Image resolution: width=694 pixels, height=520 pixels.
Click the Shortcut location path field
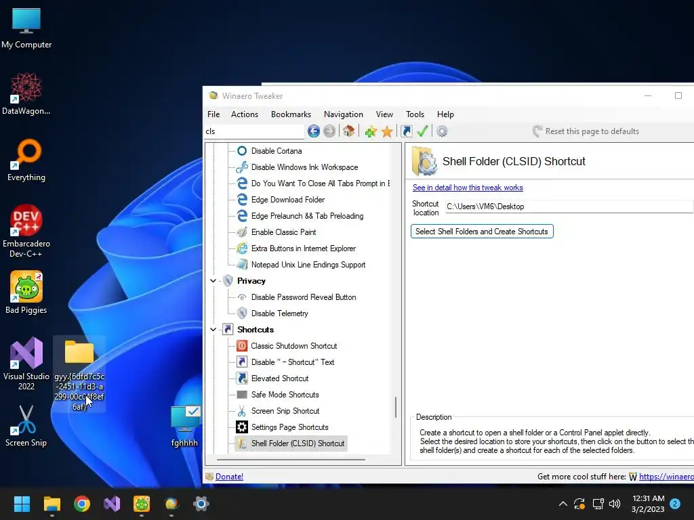click(569, 207)
